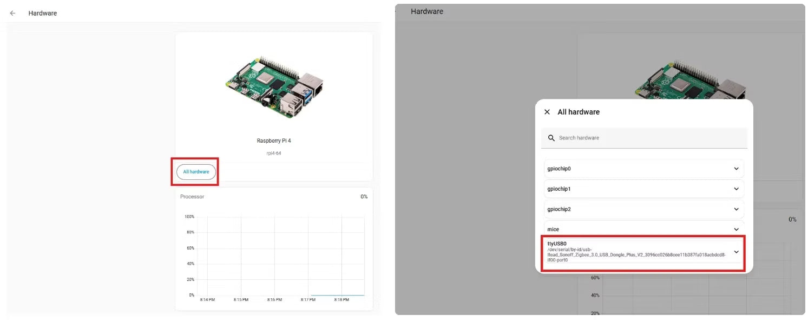Click the Raspberry Pi 4 label

(x=274, y=141)
